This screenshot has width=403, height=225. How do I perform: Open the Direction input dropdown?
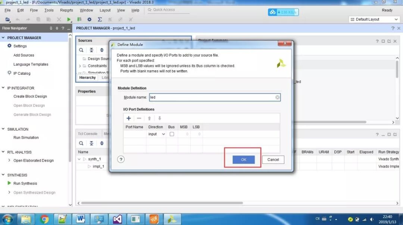coord(156,134)
